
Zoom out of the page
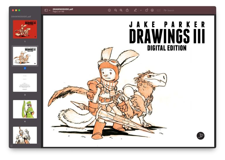tap(115, 10)
